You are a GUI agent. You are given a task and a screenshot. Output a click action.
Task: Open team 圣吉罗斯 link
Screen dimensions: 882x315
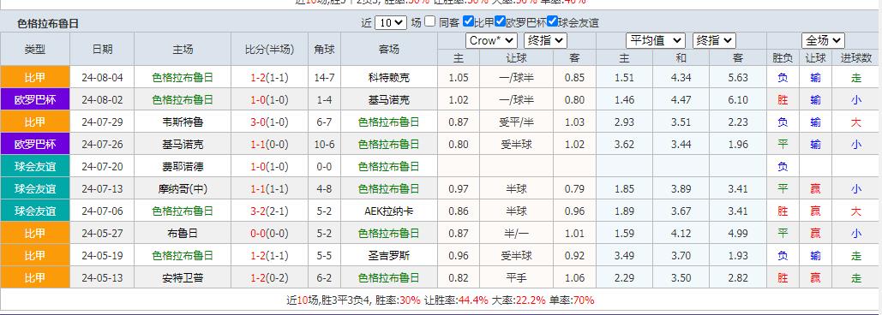388,255
